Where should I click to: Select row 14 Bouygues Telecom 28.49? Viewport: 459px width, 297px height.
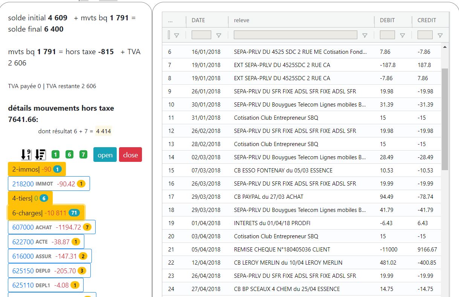pos(302,157)
